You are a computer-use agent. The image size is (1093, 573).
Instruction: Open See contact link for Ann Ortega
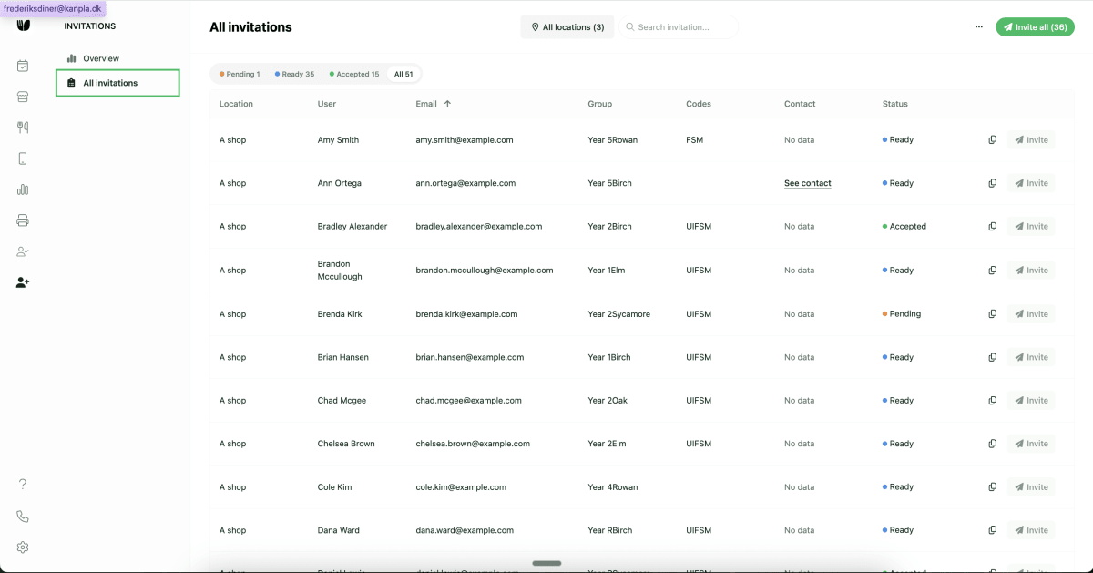807,183
